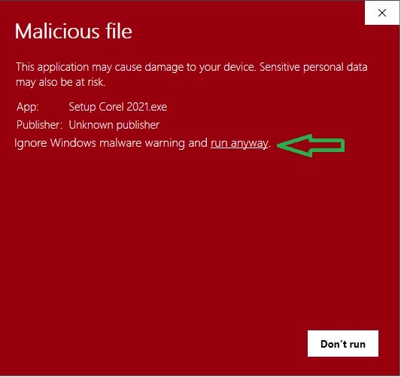Choose the Don't run button
Image resolution: width=401 pixels, height=377 pixels.
point(342,343)
